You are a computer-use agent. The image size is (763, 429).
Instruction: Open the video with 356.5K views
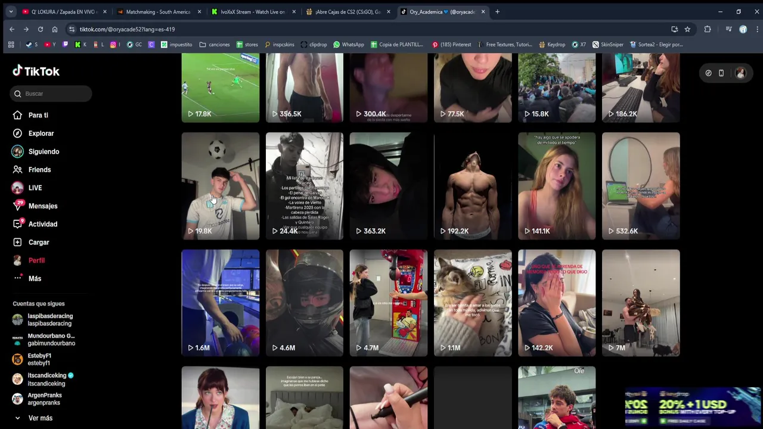tap(305, 88)
